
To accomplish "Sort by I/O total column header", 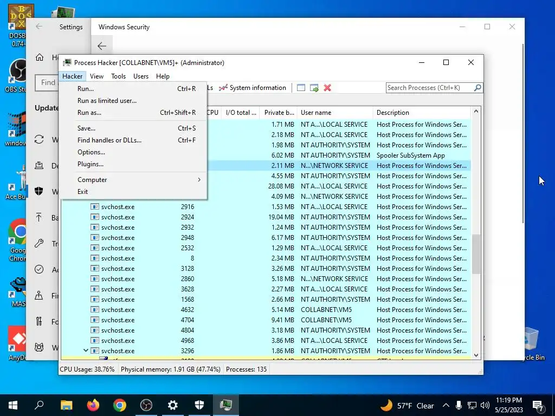I will click(x=241, y=113).
